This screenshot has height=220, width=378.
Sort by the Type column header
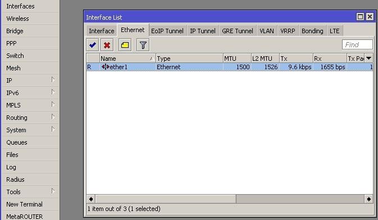tap(189, 59)
